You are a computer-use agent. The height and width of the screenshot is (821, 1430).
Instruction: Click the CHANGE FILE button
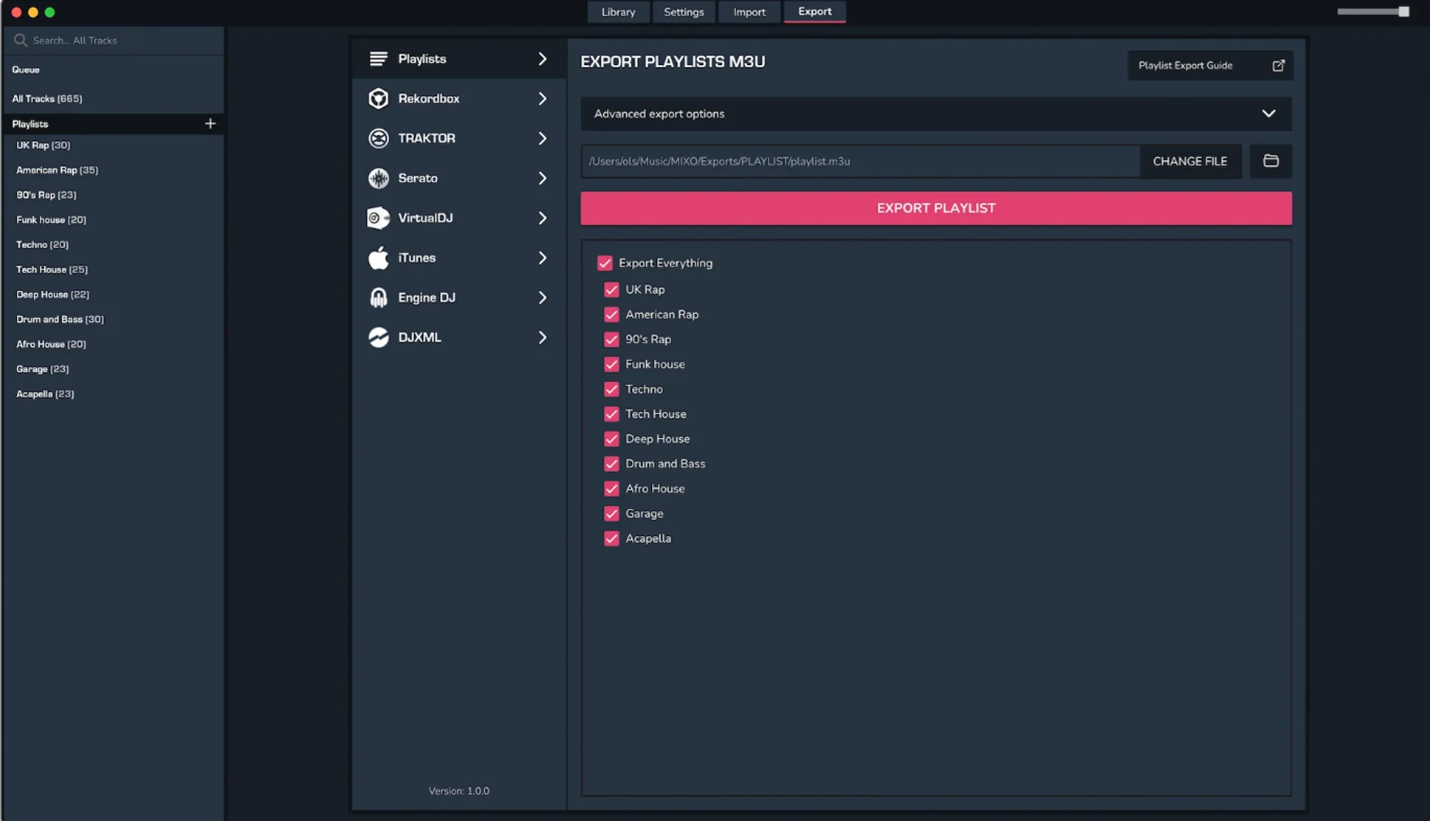pyautogui.click(x=1190, y=161)
